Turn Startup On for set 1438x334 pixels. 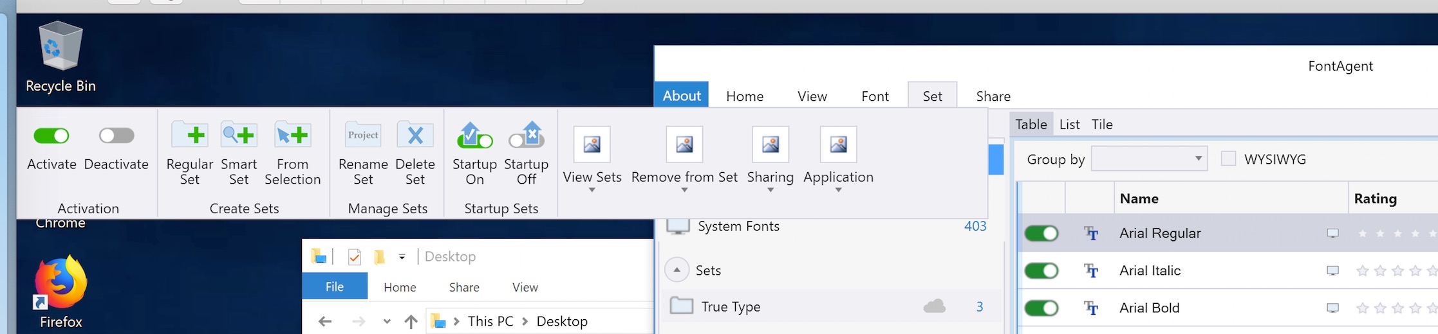coord(474,136)
